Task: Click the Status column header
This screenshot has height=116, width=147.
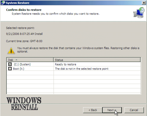Action: pyautogui.click(x=97, y=60)
